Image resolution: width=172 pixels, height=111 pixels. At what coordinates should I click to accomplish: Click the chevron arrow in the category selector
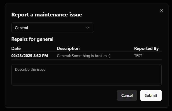(88, 28)
